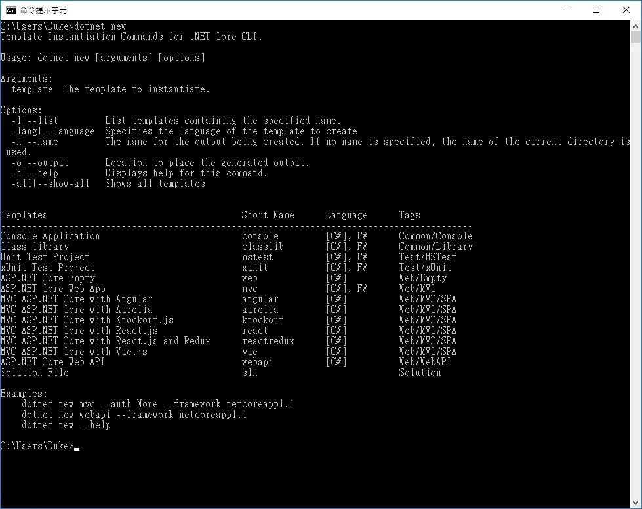Click the 'reactredux' short name
Viewport: 642px width, 509px height.
click(x=268, y=341)
